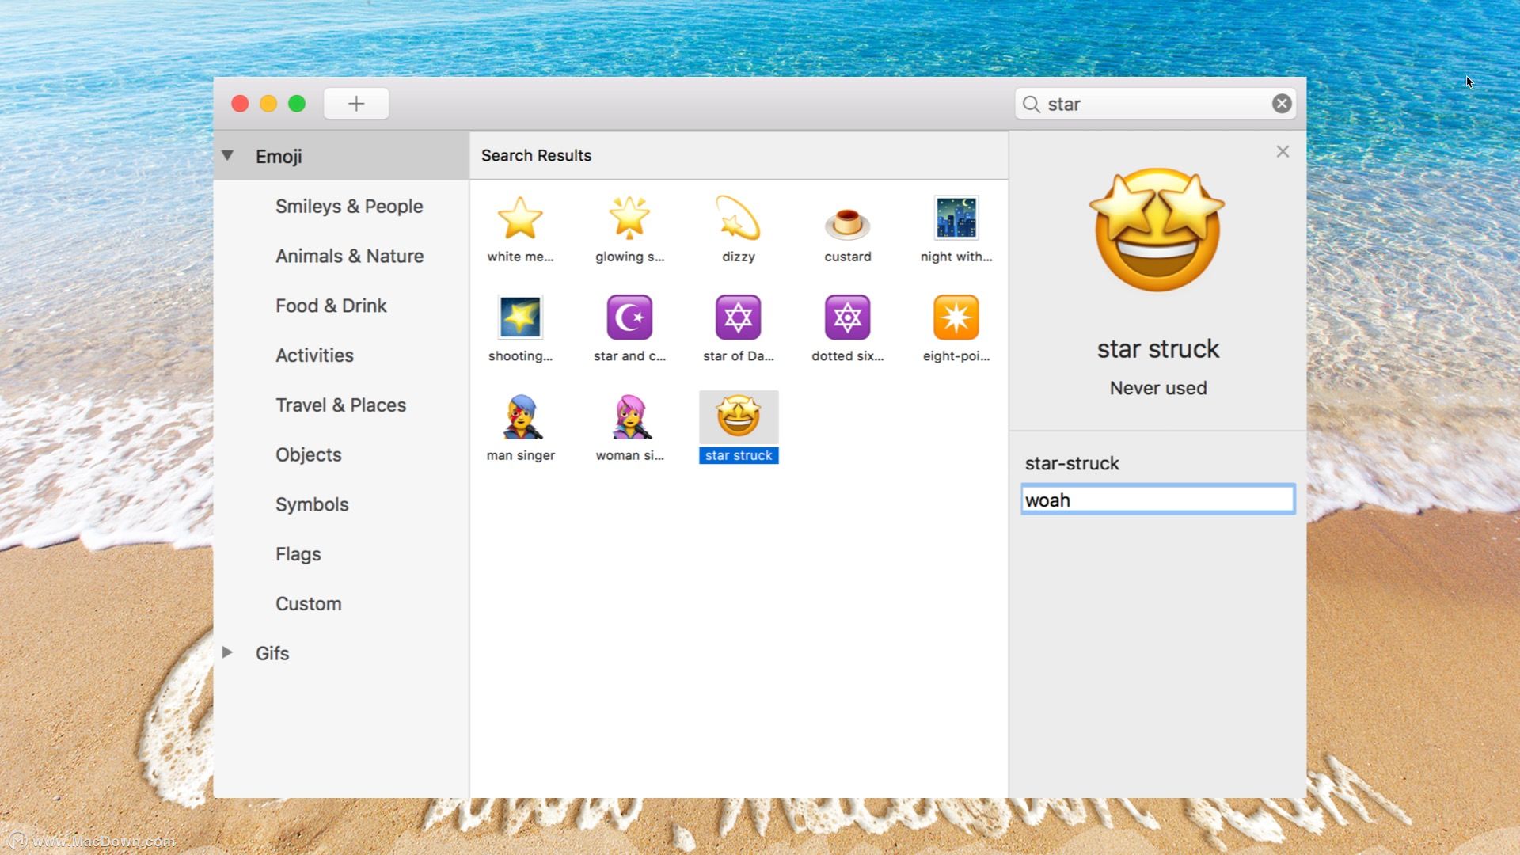Pick the dotted six-pointed star emoji

tap(847, 317)
